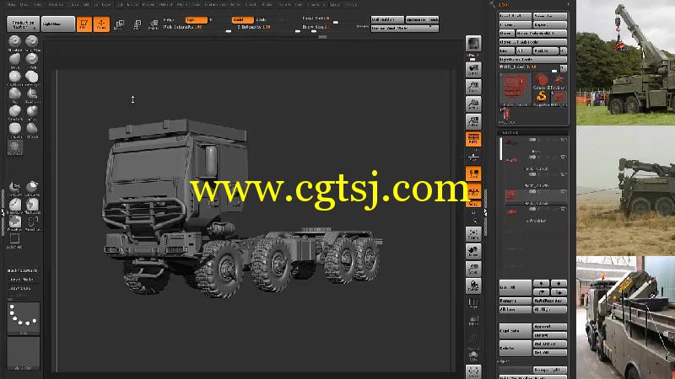Screen dimensions: 675x379
Task: Select the PolyMesh3D star tool icon
Action: [559, 80]
